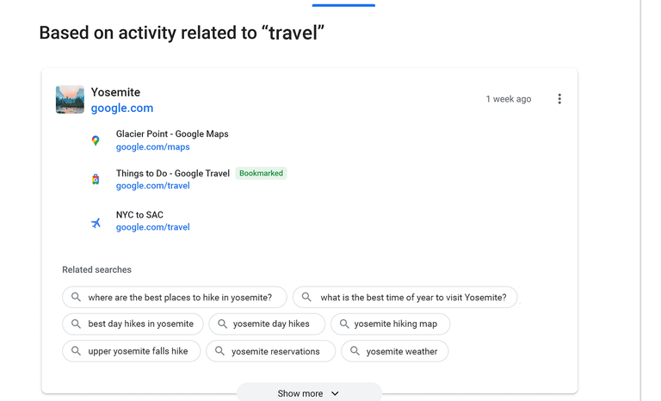
Task: Open the Glacier Point google.com/maps link
Action: (153, 147)
